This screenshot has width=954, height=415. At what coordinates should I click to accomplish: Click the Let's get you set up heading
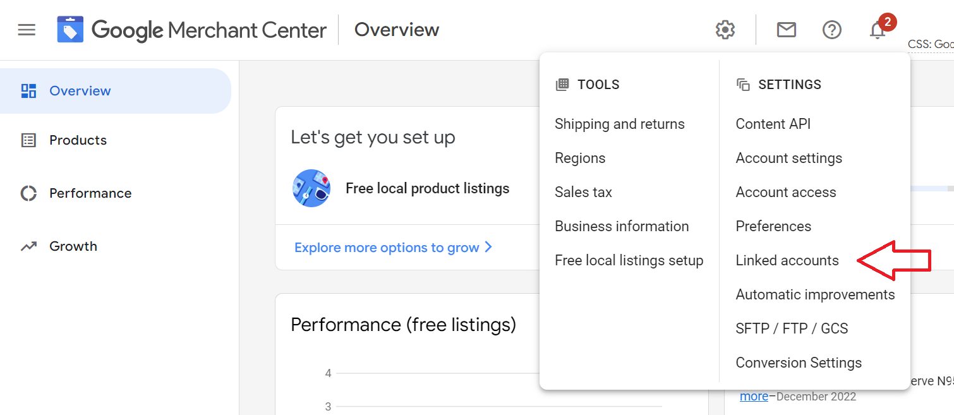pos(373,138)
